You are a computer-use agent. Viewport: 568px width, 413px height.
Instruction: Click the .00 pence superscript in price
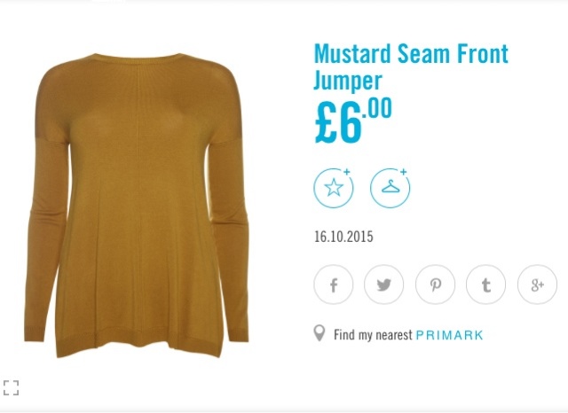pyautogui.click(x=377, y=108)
